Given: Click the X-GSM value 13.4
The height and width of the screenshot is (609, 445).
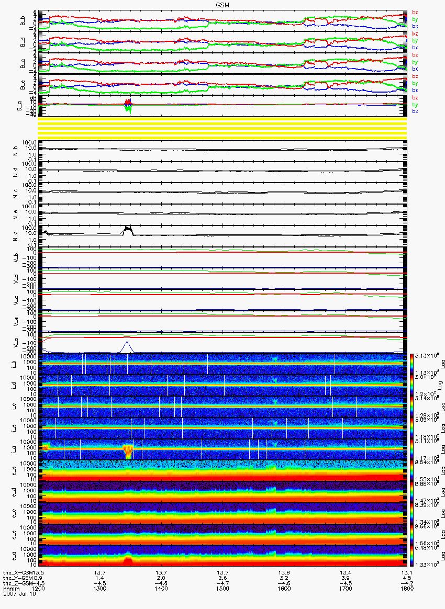Looking at the screenshot, I should pyautogui.click(x=346, y=572).
